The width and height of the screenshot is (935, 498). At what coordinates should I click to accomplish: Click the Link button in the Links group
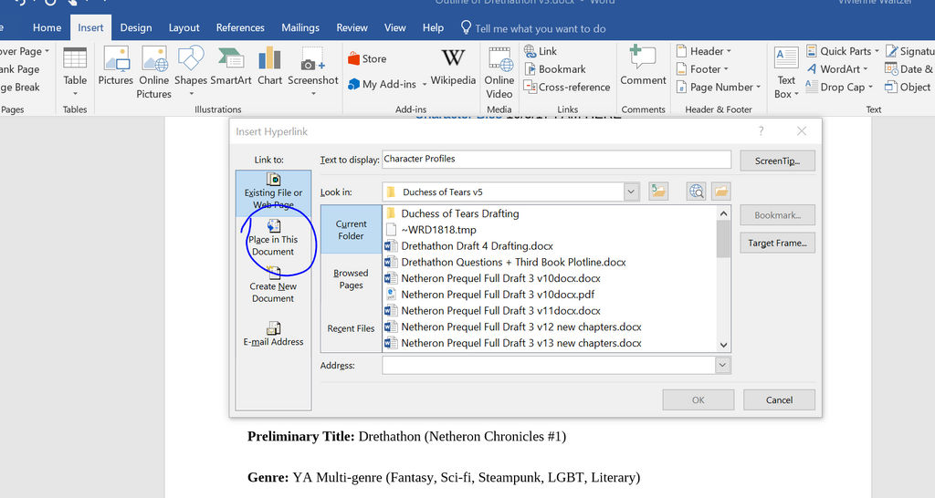point(541,51)
